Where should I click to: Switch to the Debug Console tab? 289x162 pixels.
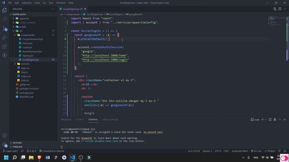coord(110,120)
